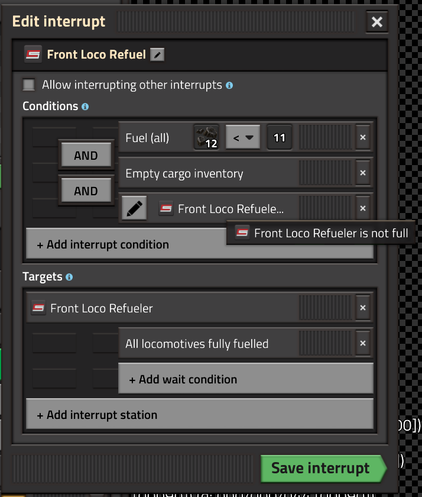Click the pencil icon on the Front Loco Refueler condition
The image size is (422, 497).
point(134,208)
